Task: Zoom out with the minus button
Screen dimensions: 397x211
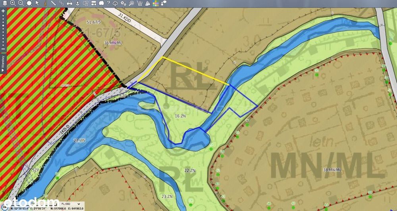Action: [3, 49]
